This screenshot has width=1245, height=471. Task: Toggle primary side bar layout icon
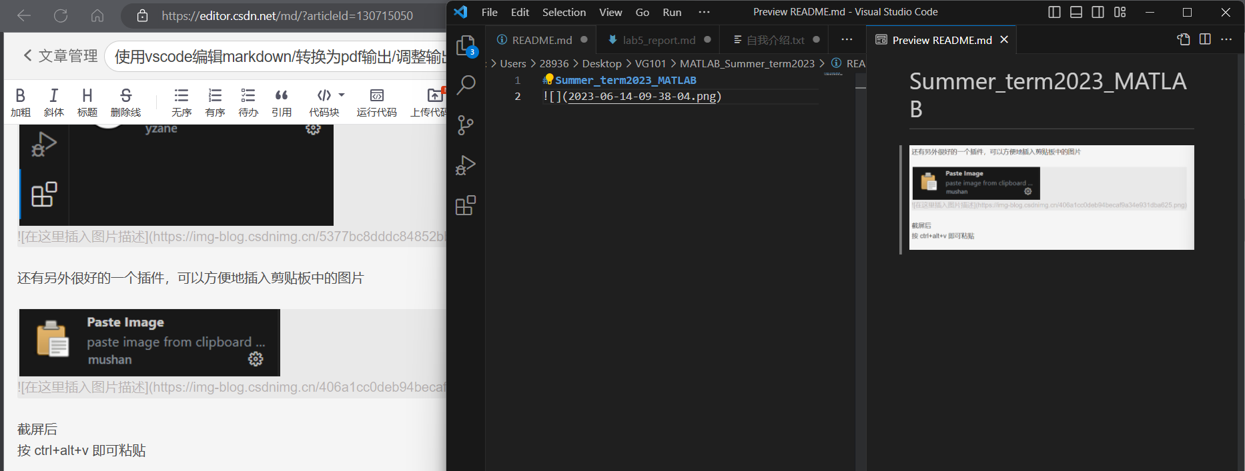pos(1054,12)
